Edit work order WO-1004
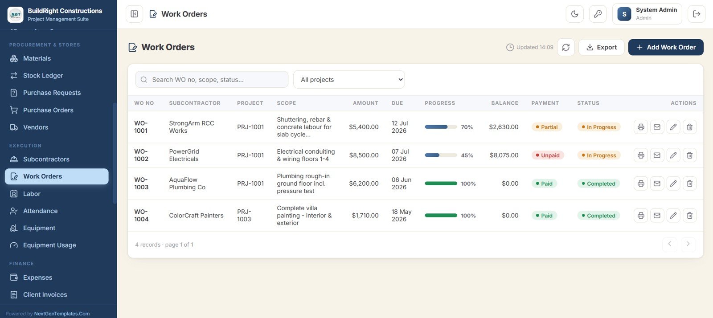This screenshot has height=318, width=713. (673, 216)
